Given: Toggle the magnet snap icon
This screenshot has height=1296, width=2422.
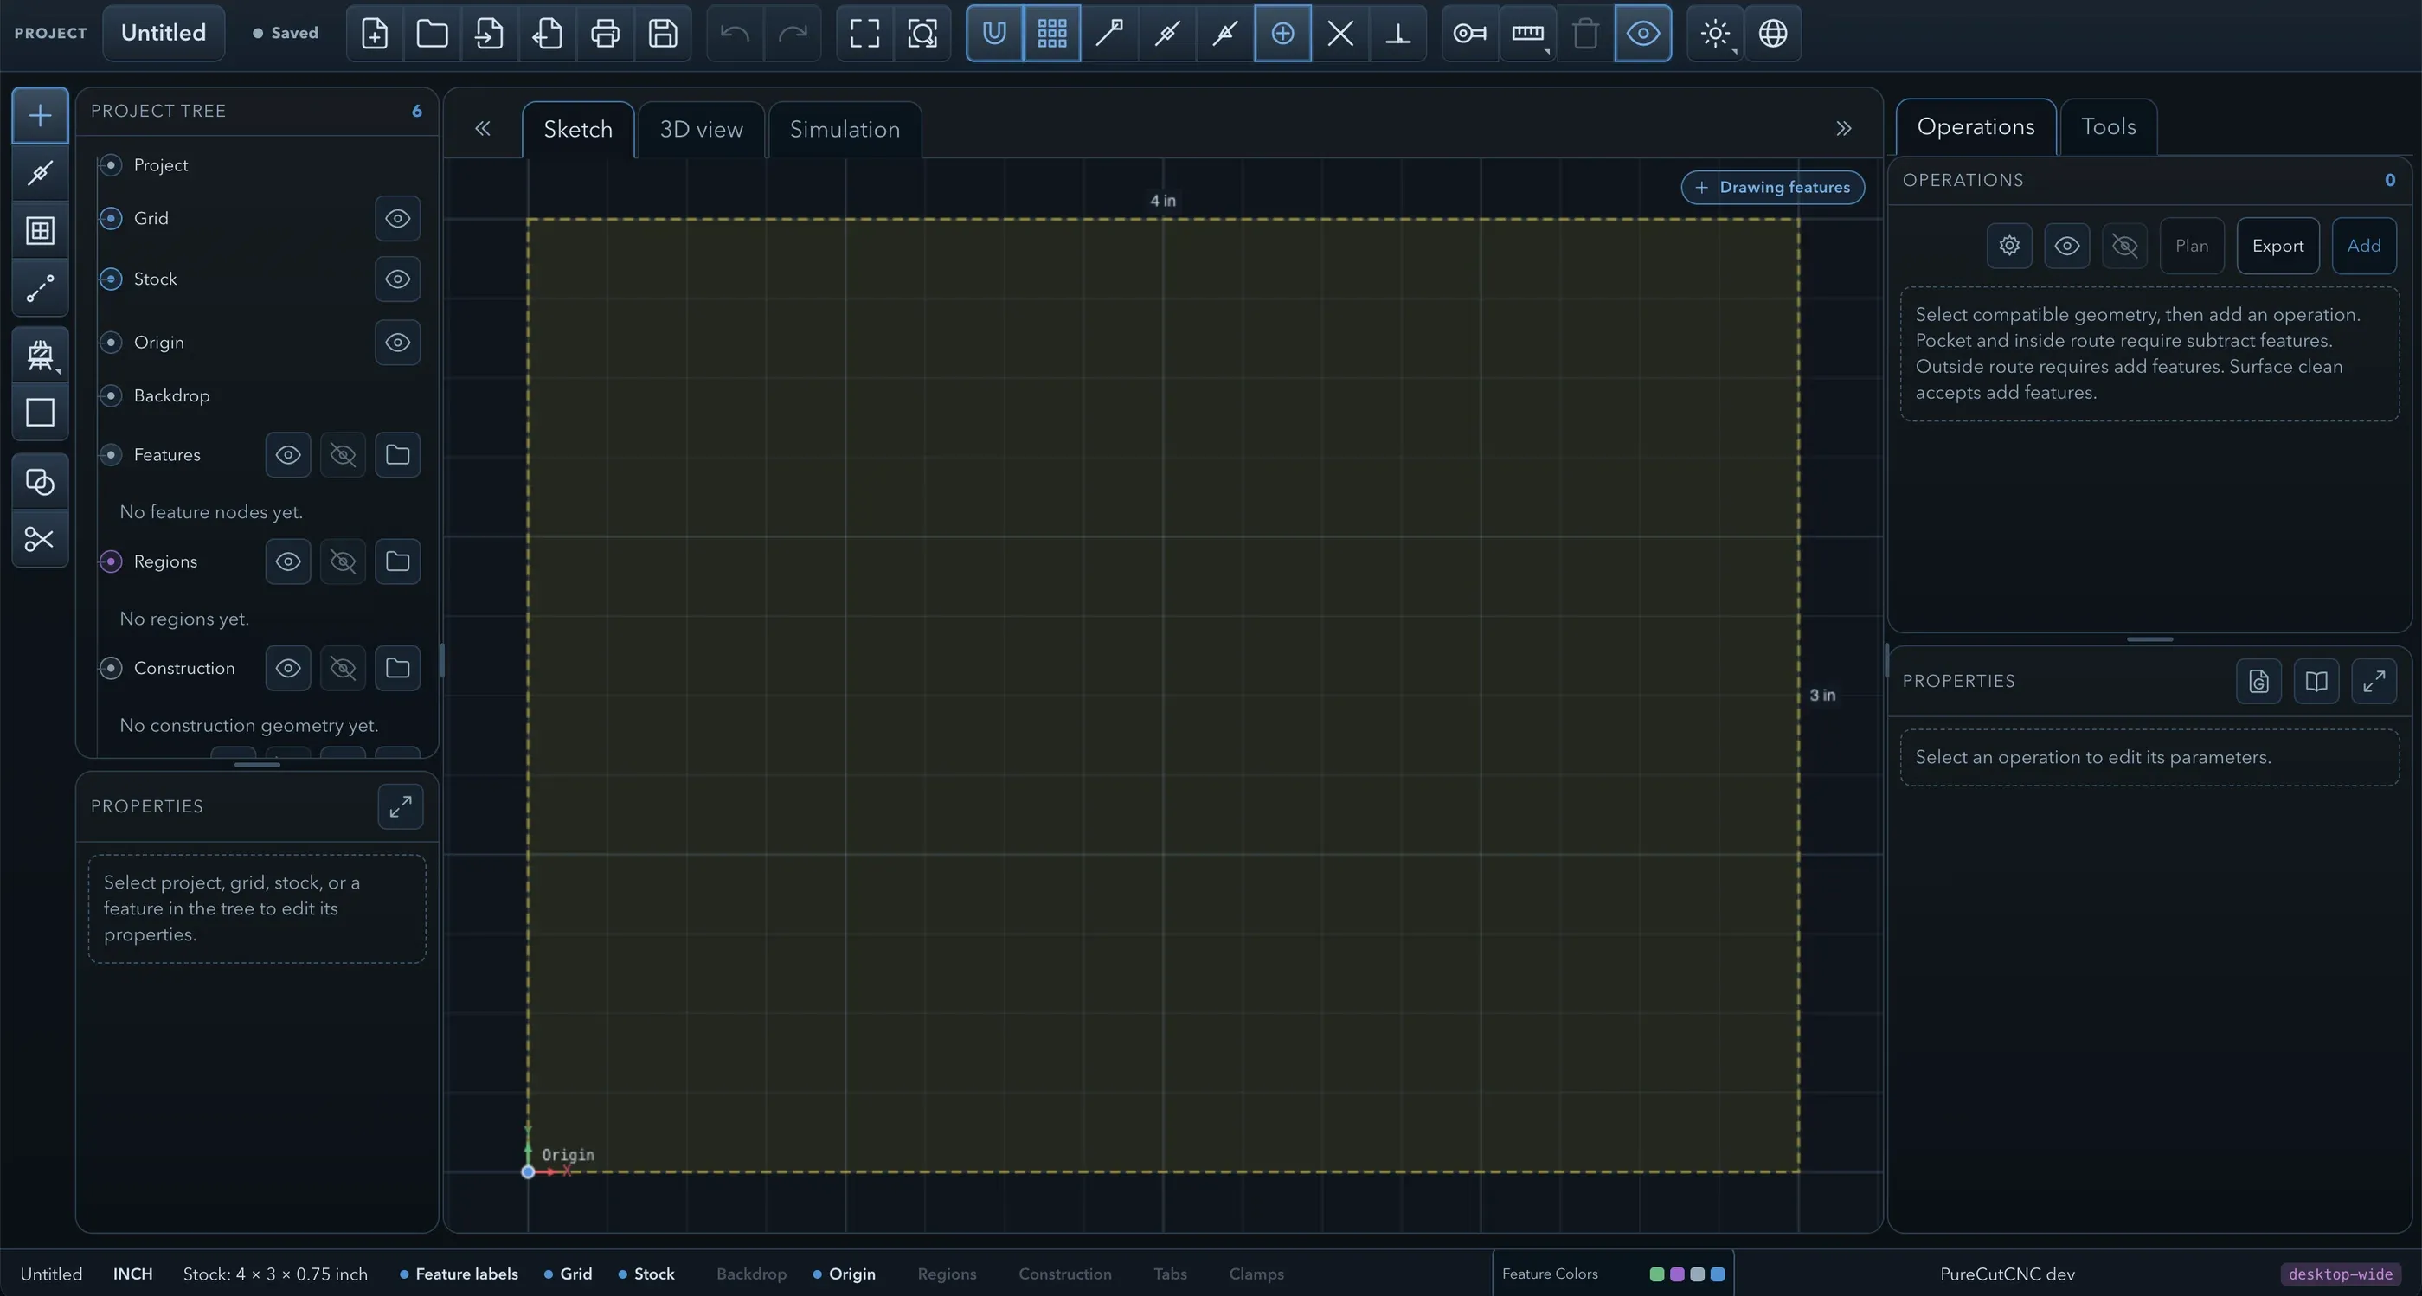Looking at the screenshot, I should (x=994, y=33).
